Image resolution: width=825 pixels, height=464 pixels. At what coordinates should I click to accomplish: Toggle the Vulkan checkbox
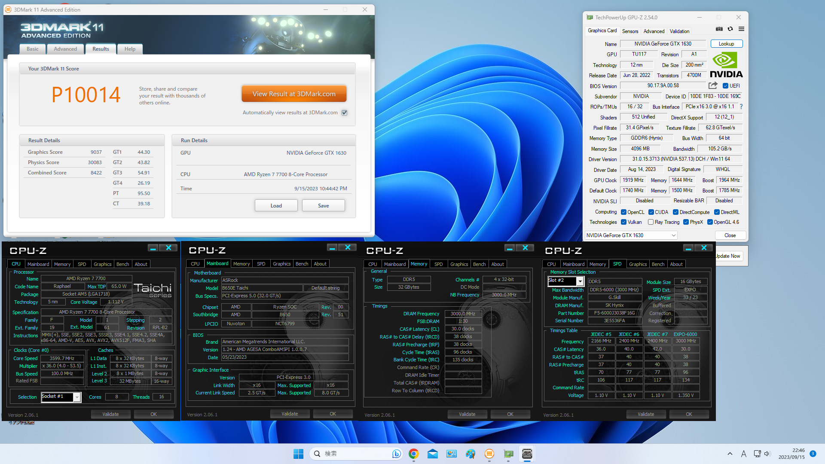pos(623,222)
